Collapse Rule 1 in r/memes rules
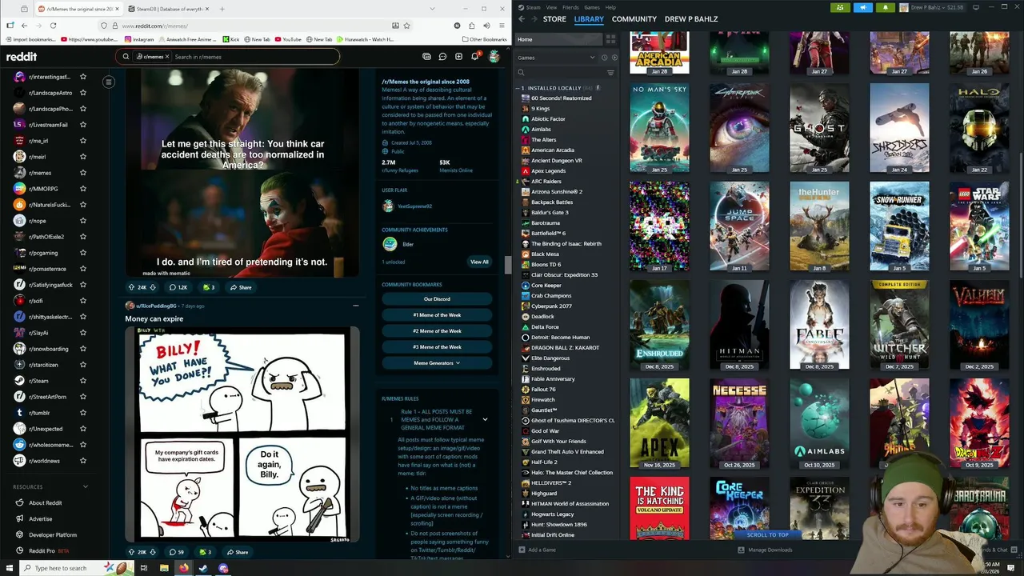This screenshot has height=576, width=1024. click(485, 419)
